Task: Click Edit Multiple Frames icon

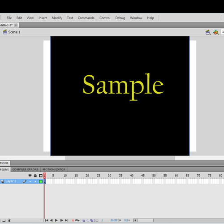Action: [92, 220]
